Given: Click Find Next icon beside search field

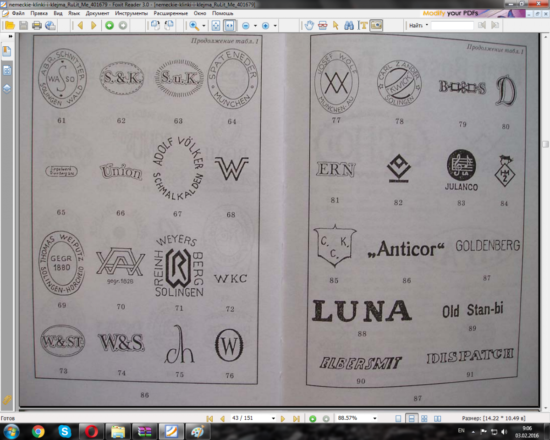Looking at the screenshot, I should click(x=495, y=26).
